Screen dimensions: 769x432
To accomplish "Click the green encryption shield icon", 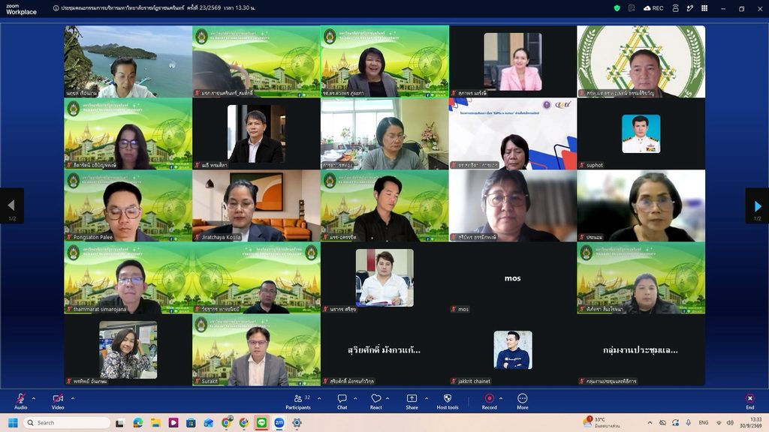I will [x=617, y=7].
